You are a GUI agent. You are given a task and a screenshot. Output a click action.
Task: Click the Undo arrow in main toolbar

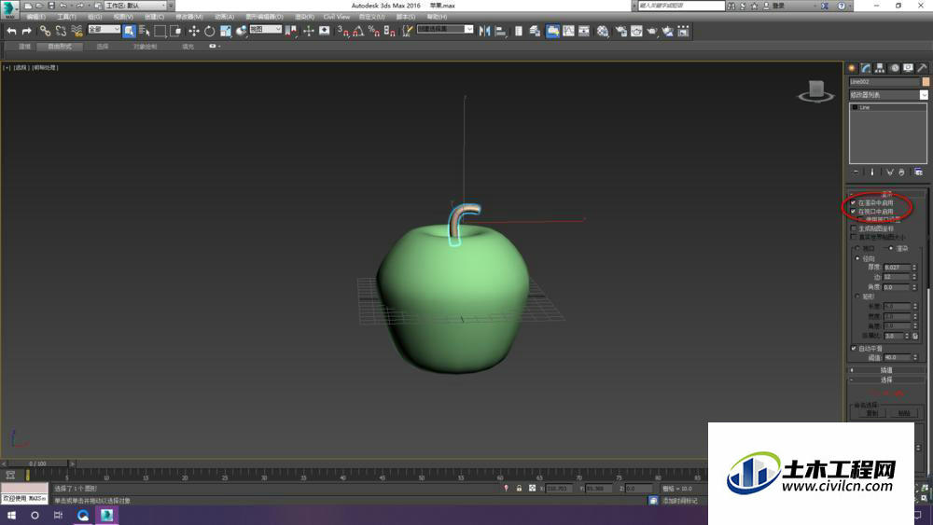coord(11,31)
